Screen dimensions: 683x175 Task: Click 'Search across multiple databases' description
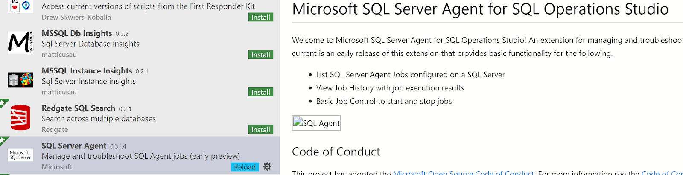[x=99, y=119]
